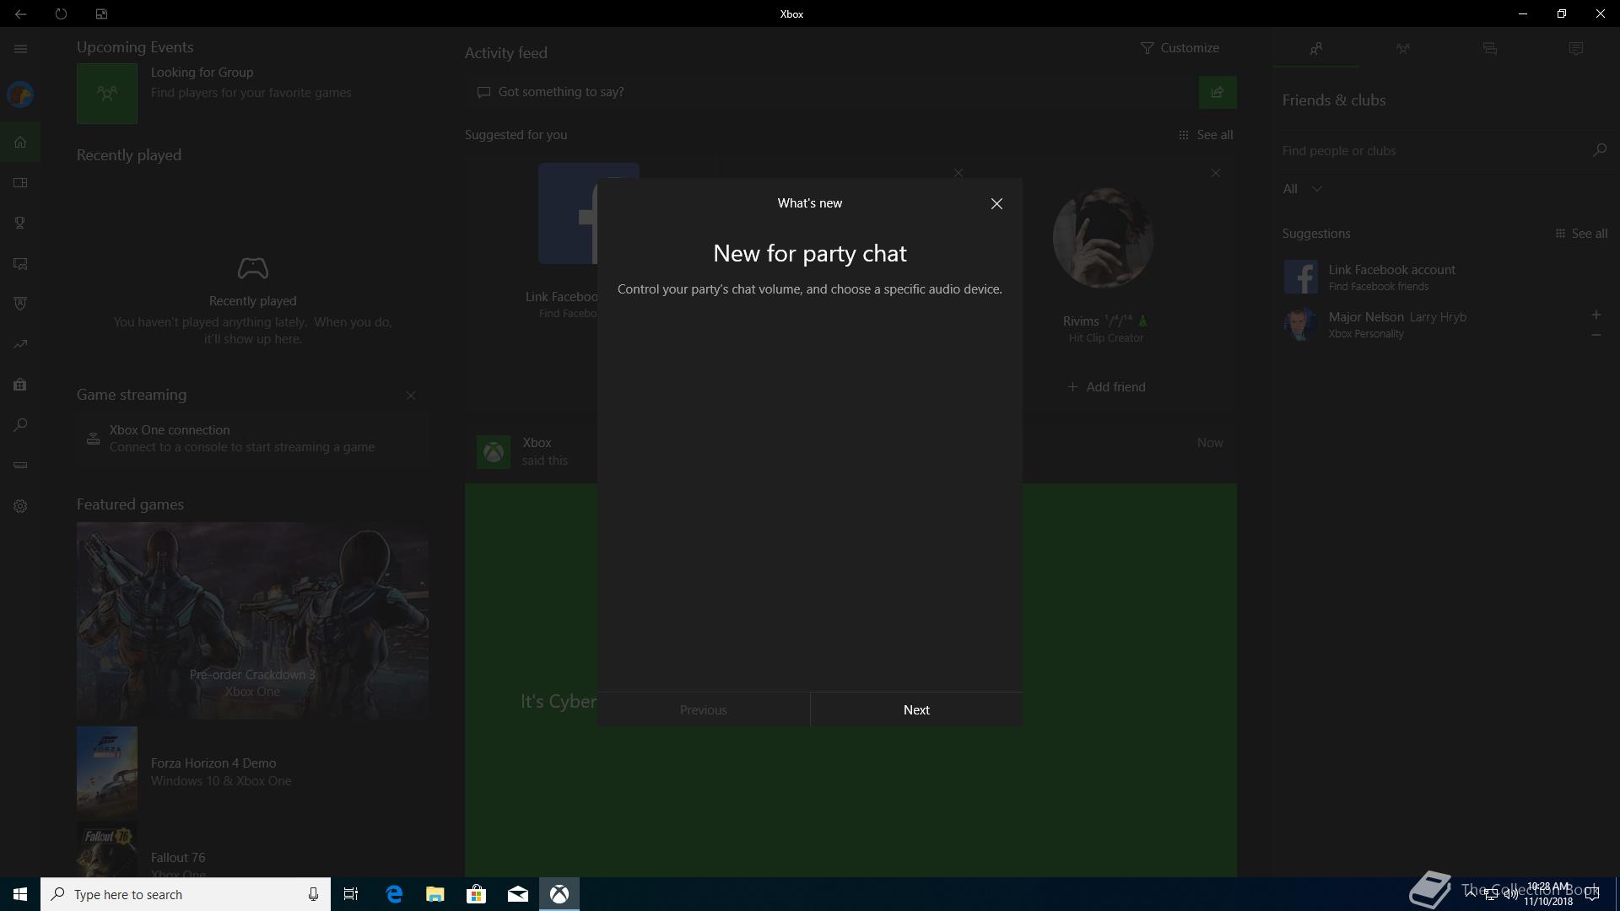Viewport: 1620px width, 911px height.
Task: Open Task View on taskbar
Action: [351, 894]
